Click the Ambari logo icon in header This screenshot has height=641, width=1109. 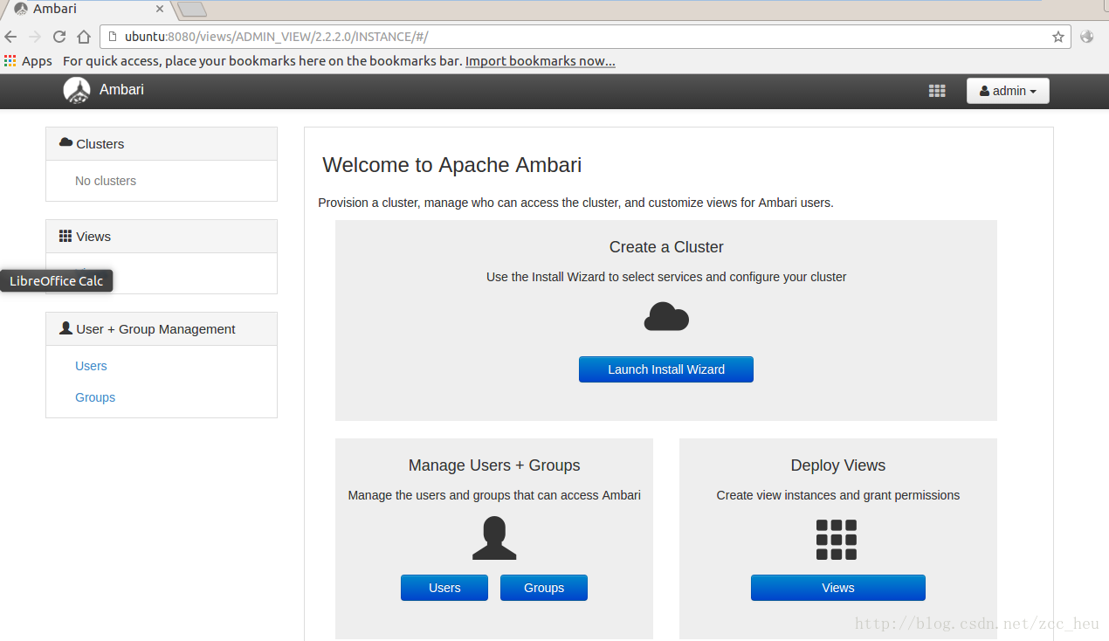click(x=77, y=90)
